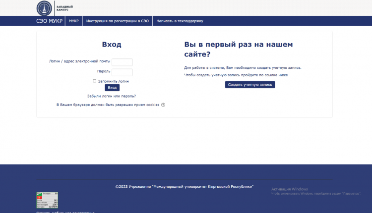Go to Написать в техподдержку
The width and height of the screenshot is (372, 213).
click(180, 21)
